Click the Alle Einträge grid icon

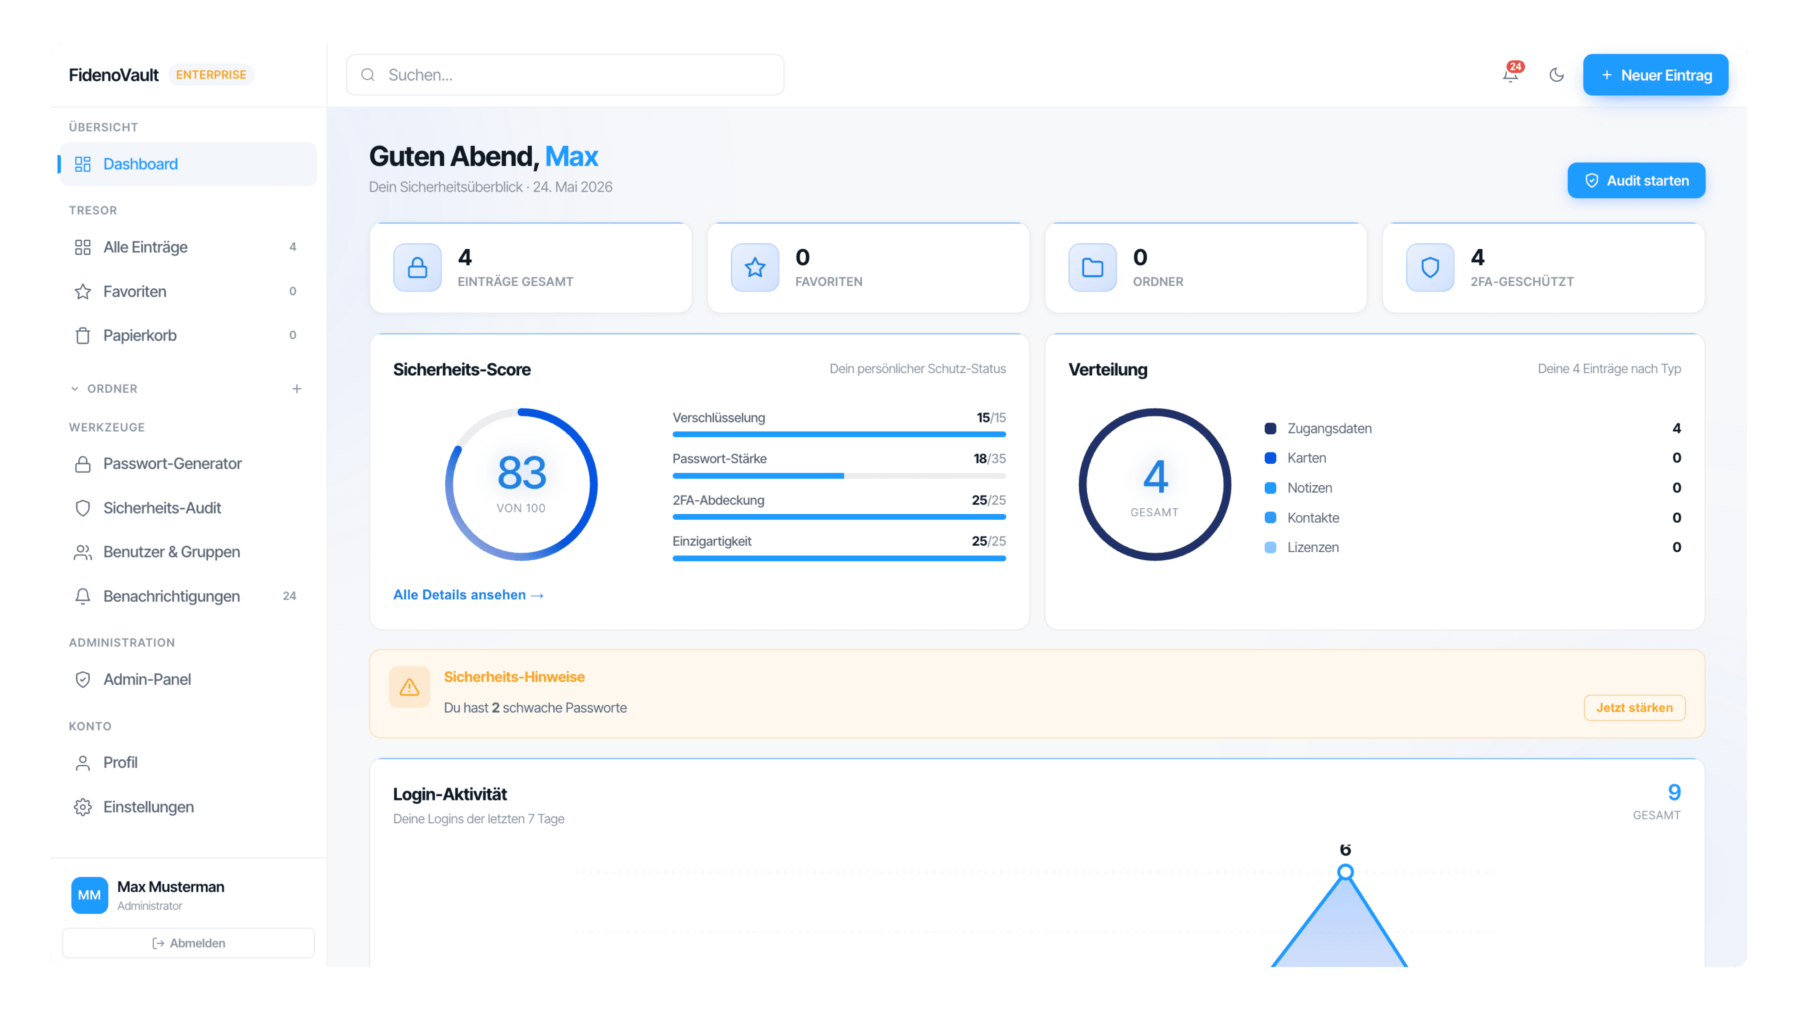[x=83, y=247]
